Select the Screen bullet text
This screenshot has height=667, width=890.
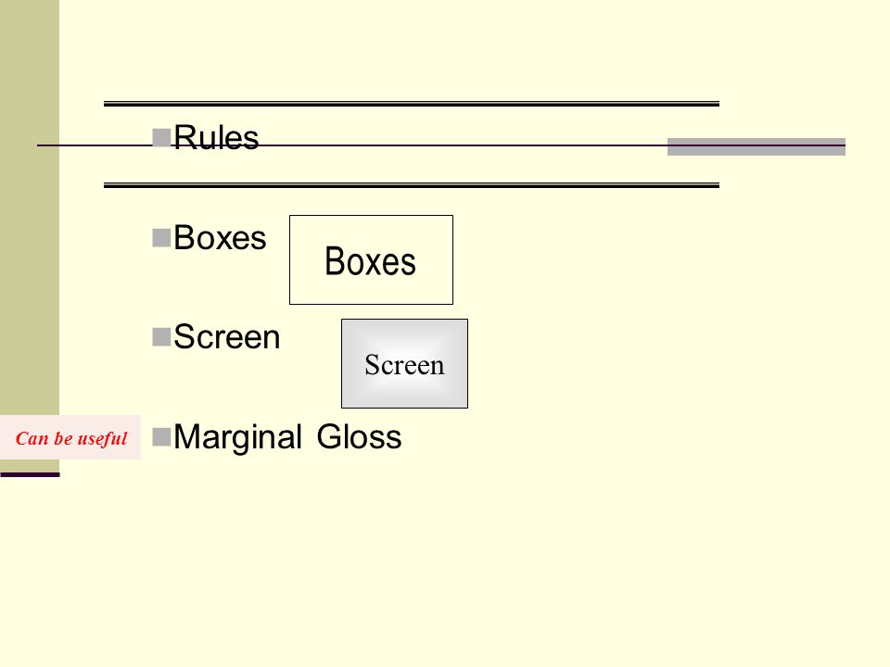pos(226,337)
